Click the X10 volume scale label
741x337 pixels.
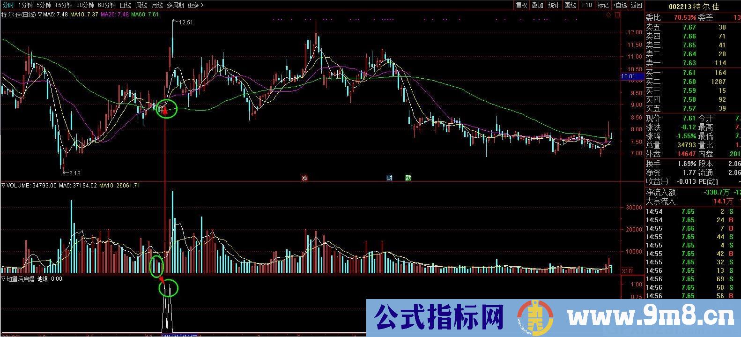click(626, 271)
